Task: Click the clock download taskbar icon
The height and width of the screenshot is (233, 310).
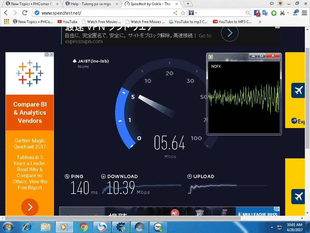Action: 158,227
